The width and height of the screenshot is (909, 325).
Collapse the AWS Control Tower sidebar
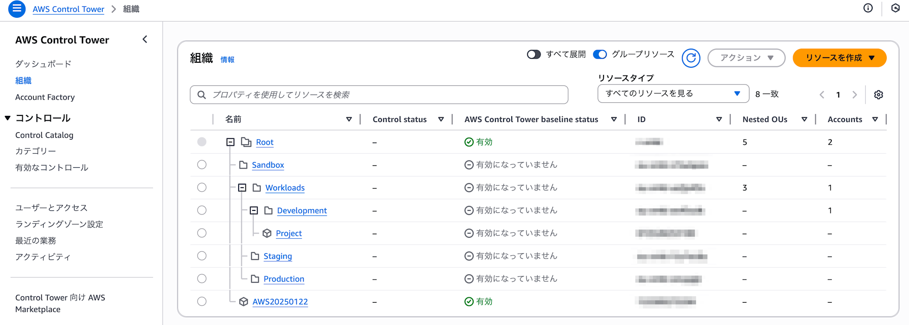click(x=145, y=40)
